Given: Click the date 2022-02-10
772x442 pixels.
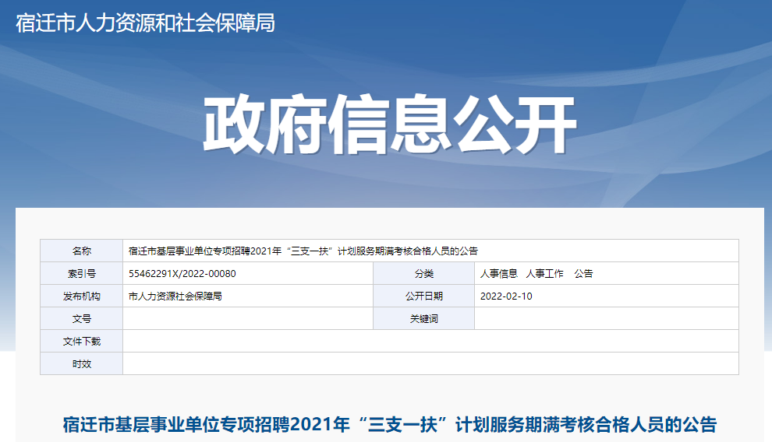Looking at the screenshot, I should 506,296.
